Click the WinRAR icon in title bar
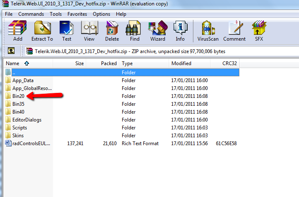Viewport: 299px width, 197px height. tap(5, 4)
